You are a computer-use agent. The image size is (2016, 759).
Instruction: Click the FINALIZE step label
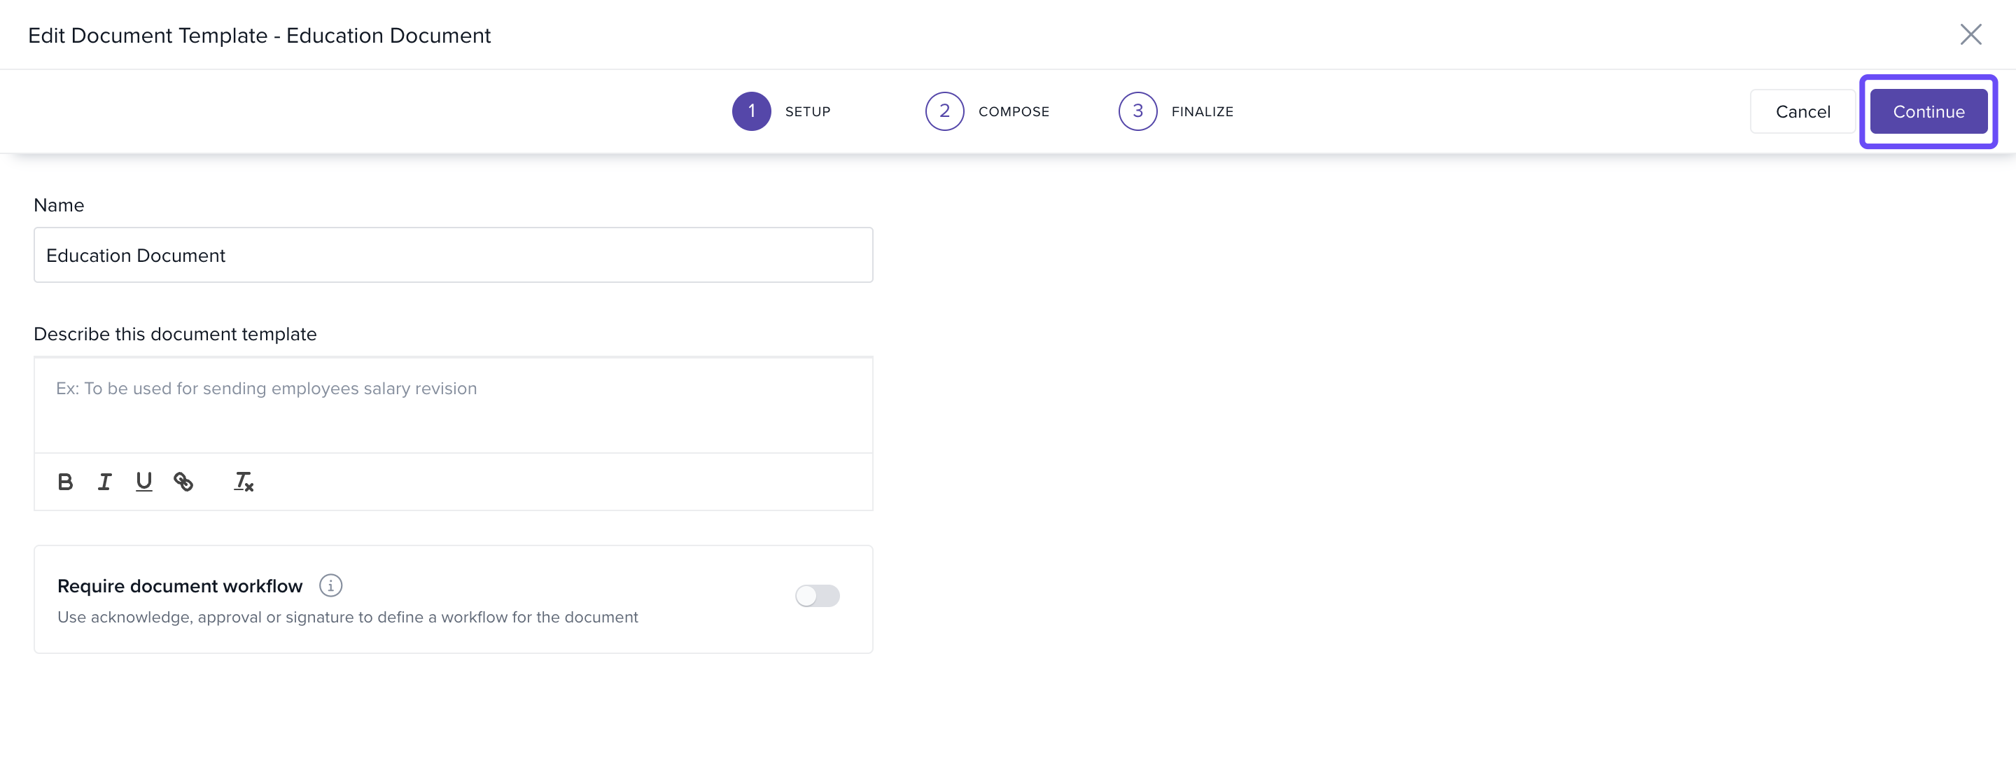[x=1202, y=112]
